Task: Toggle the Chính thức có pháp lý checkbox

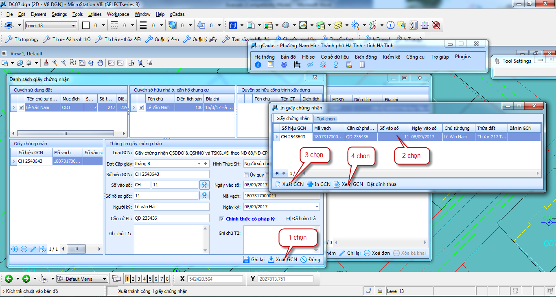Action: click(x=222, y=219)
